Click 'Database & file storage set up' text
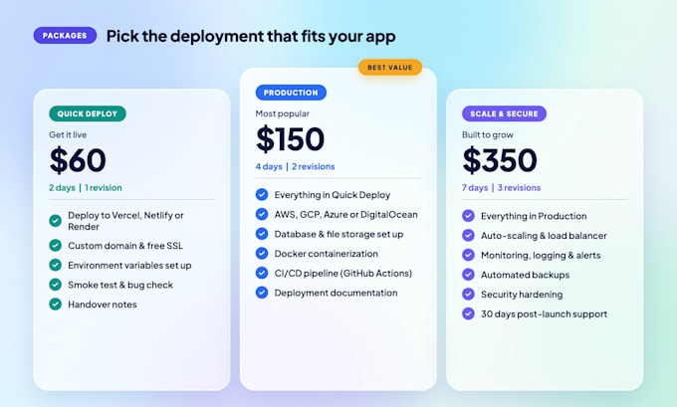This screenshot has height=407, width=677. [x=338, y=234]
